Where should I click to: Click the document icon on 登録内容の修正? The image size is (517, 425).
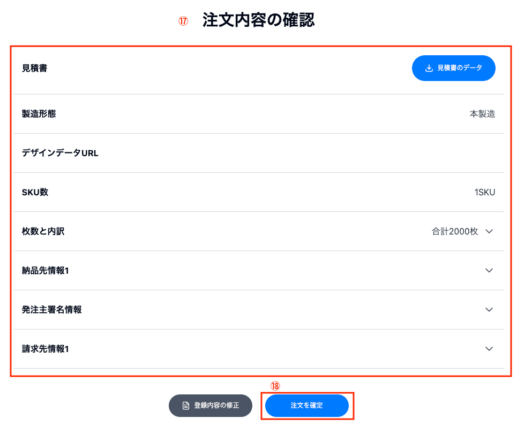pyautogui.click(x=186, y=406)
